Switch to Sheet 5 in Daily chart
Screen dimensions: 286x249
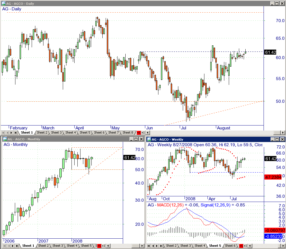(x=85, y=132)
